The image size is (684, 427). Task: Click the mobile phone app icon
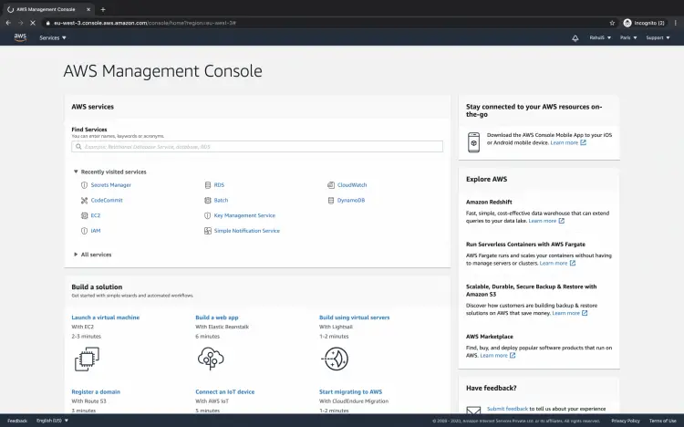473,142
